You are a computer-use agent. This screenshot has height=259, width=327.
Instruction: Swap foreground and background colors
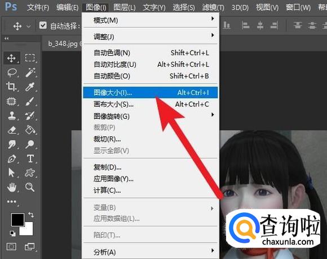click(31, 214)
